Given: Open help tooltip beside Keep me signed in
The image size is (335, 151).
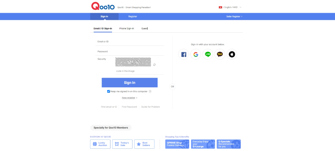Looking at the screenshot, I should click(150, 92).
